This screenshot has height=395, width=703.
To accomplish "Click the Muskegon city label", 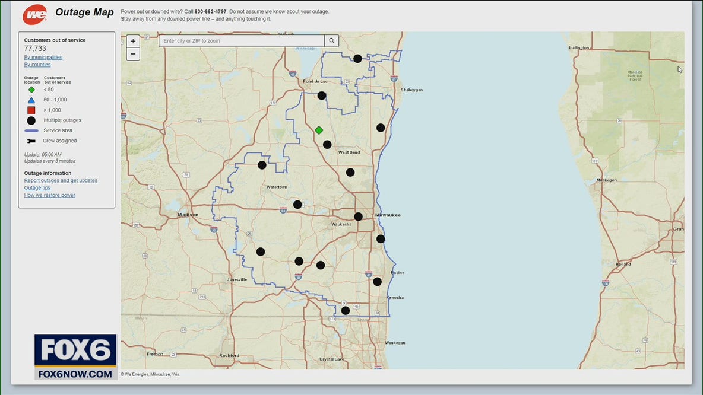I will coord(607,180).
